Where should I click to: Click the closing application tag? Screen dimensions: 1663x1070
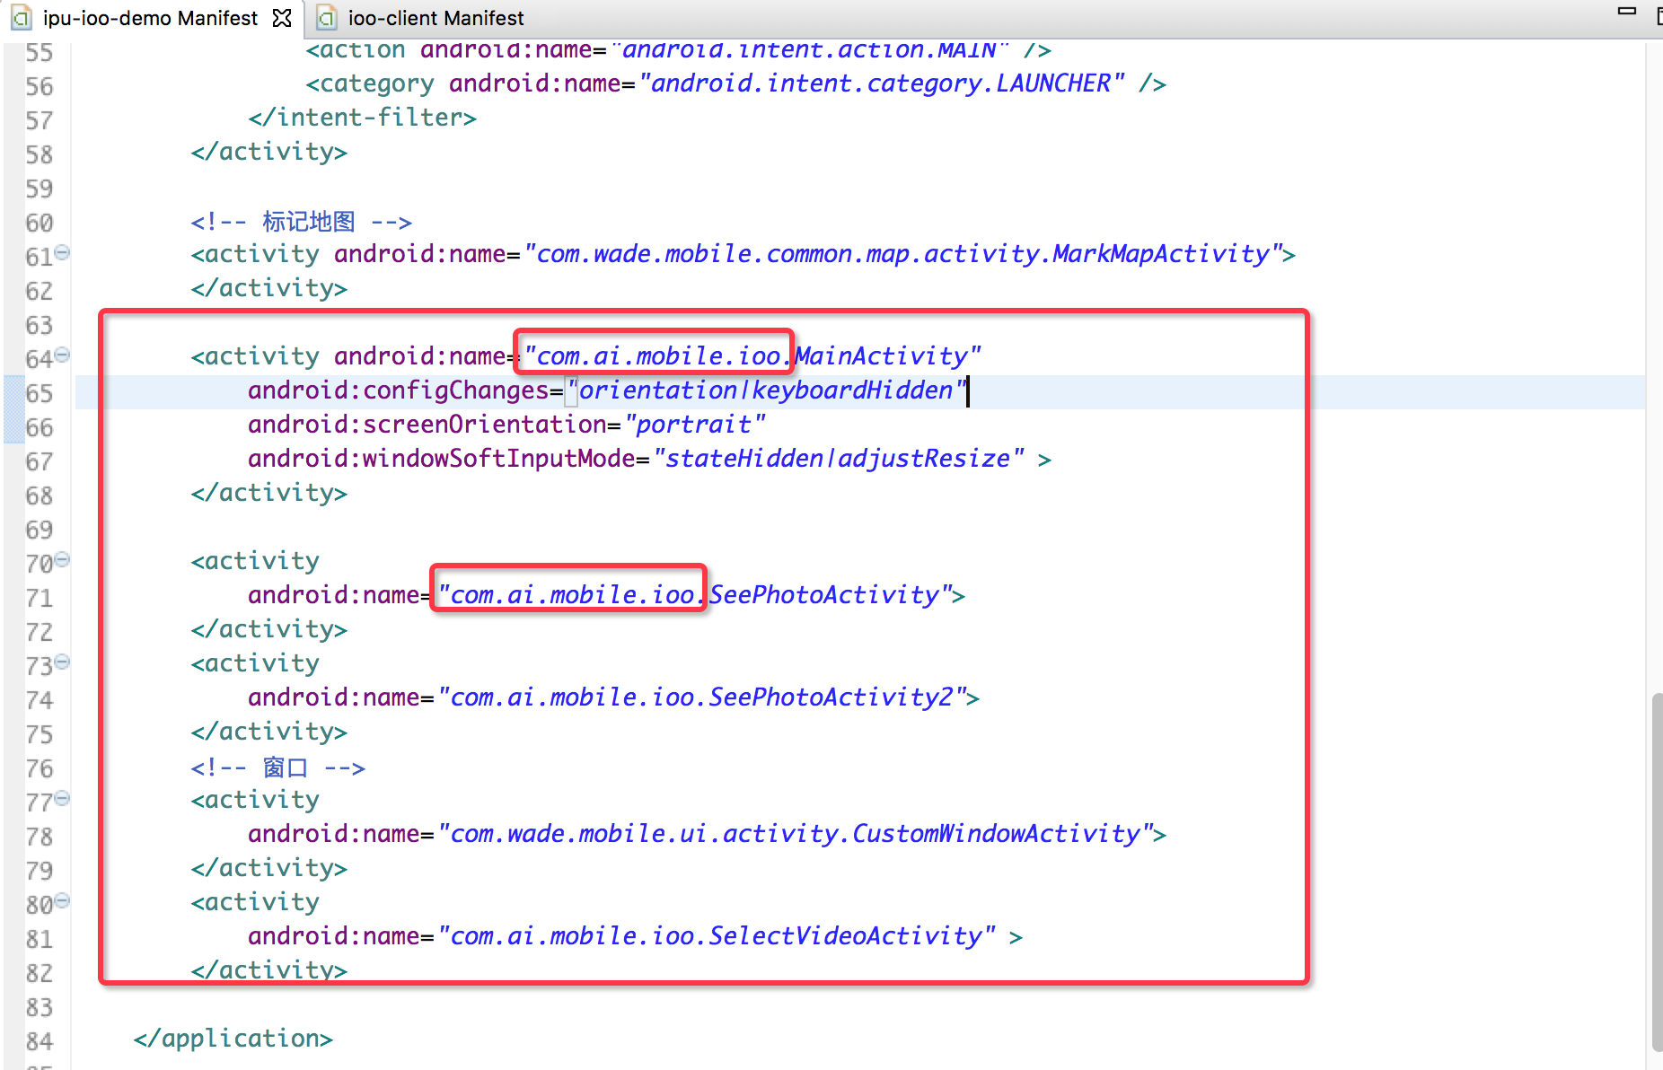[x=233, y=1039]
